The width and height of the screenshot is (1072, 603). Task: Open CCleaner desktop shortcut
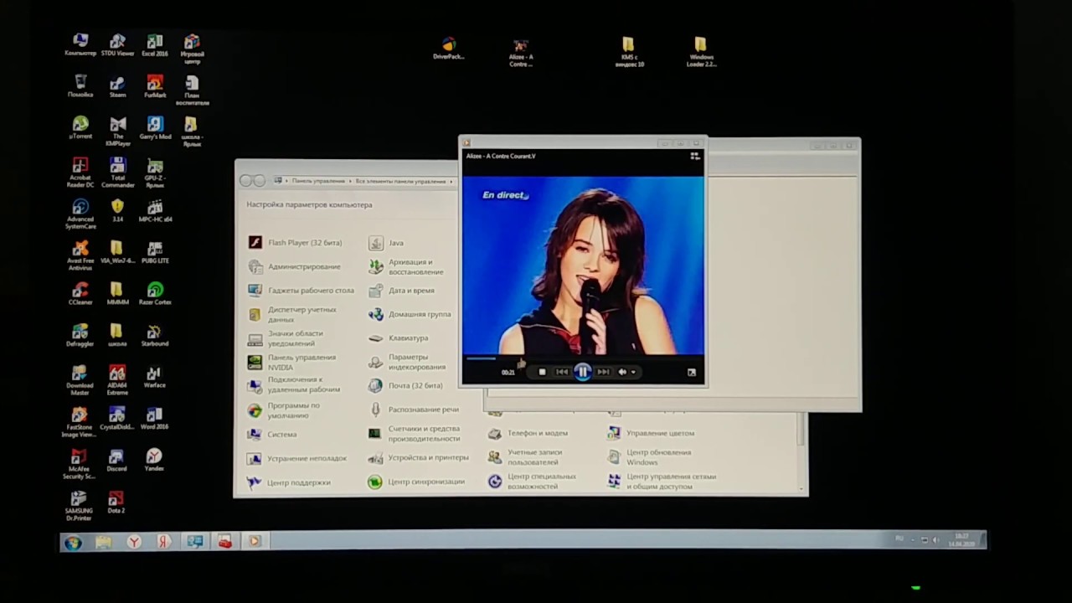[x=80, y=294]
